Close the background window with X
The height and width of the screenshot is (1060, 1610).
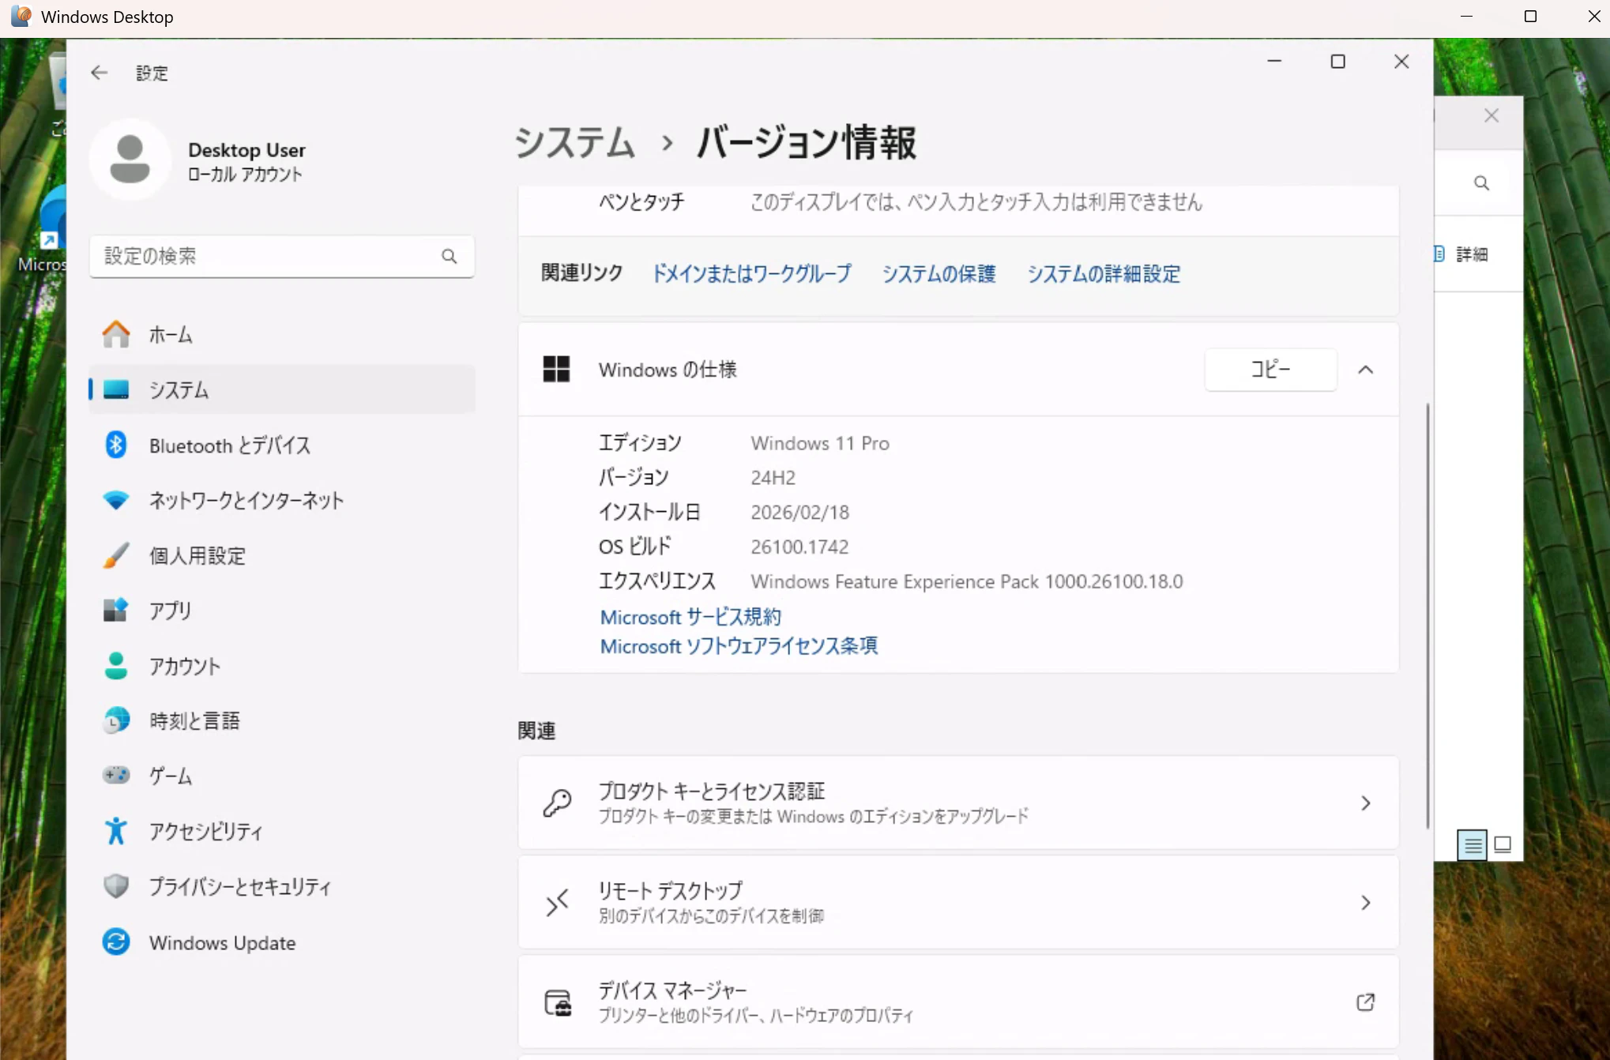[x=1492, y=116]
